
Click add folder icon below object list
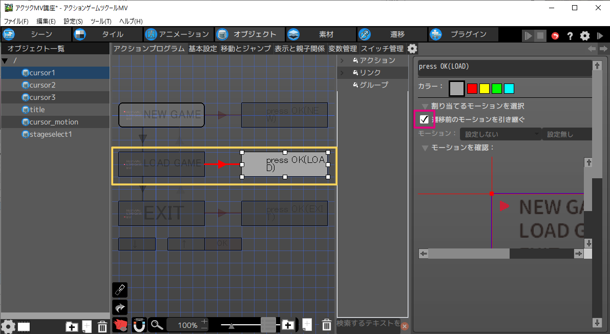click(x=72, y=326)
